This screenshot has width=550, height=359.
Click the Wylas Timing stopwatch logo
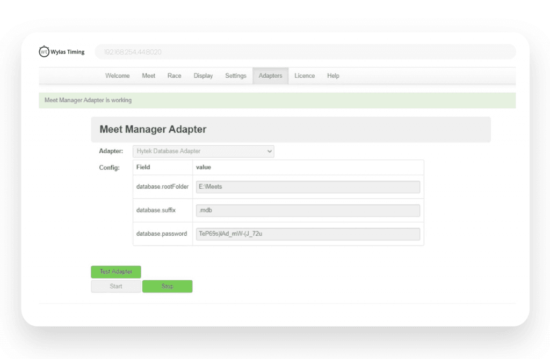tap(44, 51)
